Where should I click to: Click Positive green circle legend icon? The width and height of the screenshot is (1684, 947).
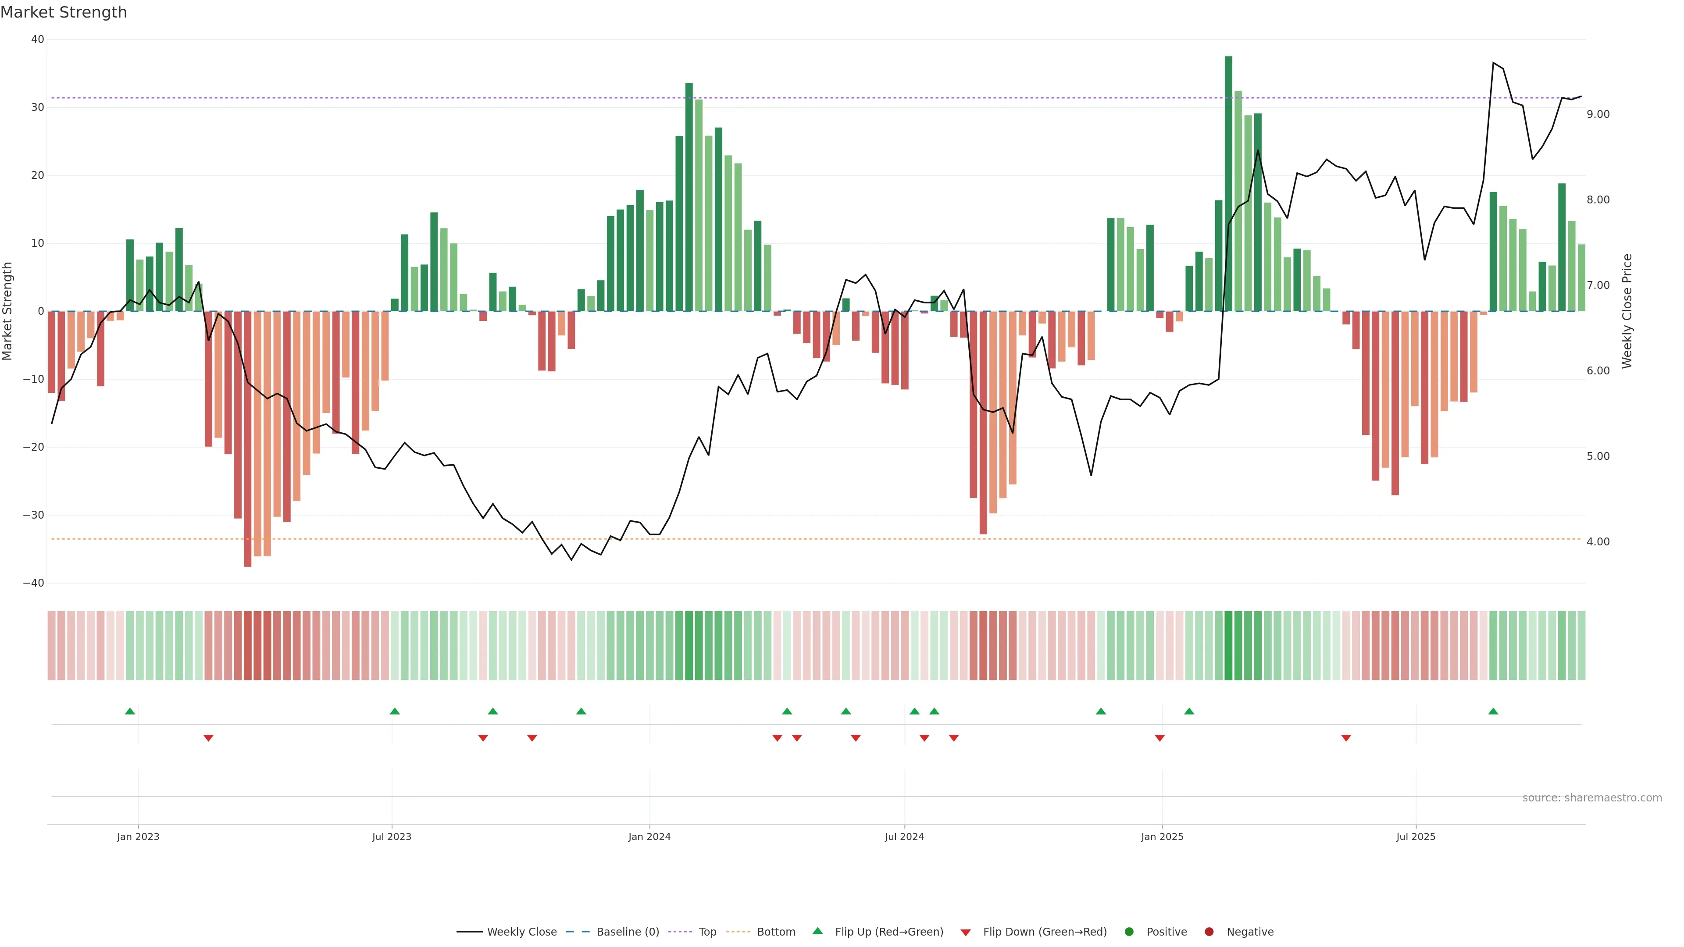click(x=1129, y=931)
